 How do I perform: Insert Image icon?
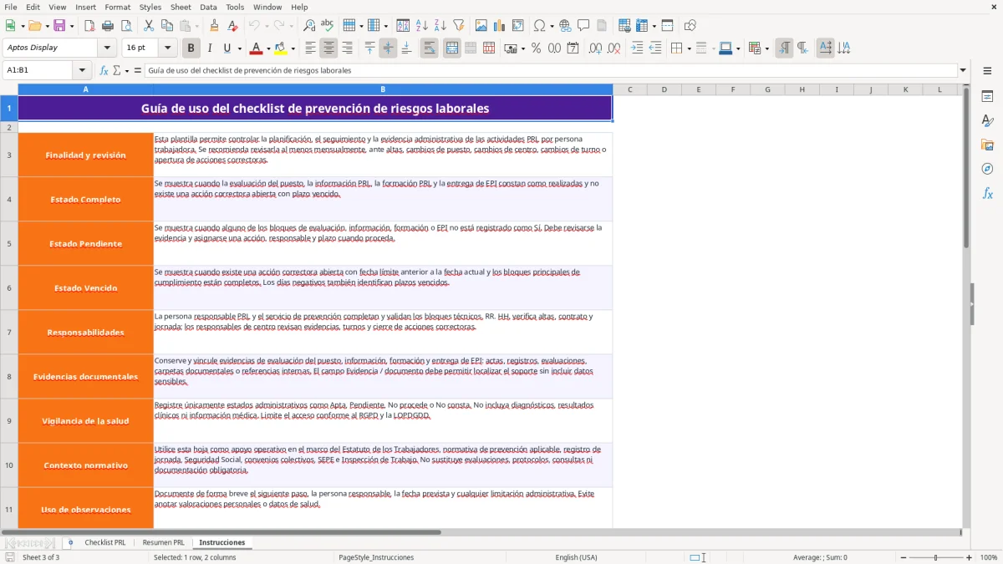[482, 26]
